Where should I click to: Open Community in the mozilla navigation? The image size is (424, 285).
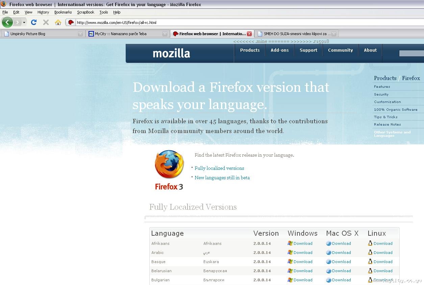[x=340, y=50]
